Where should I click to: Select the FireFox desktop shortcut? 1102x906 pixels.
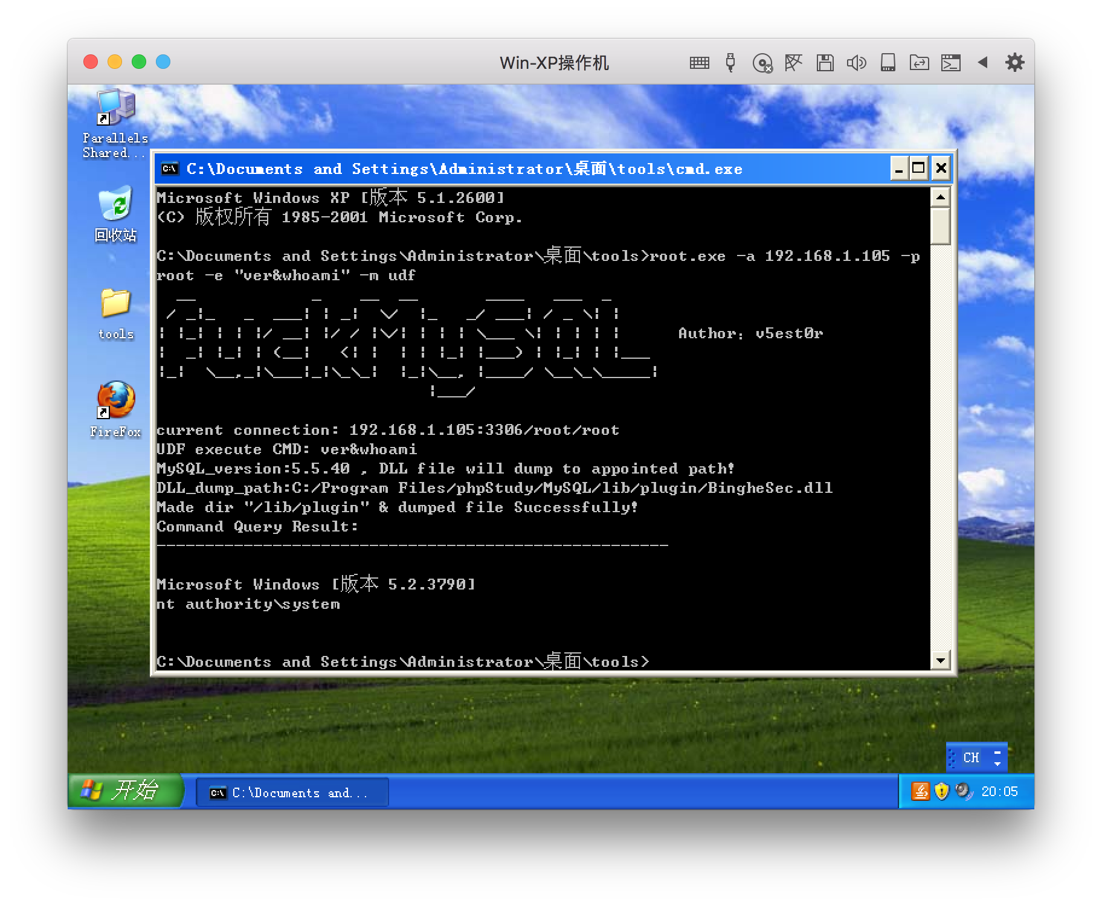(115, 409)
